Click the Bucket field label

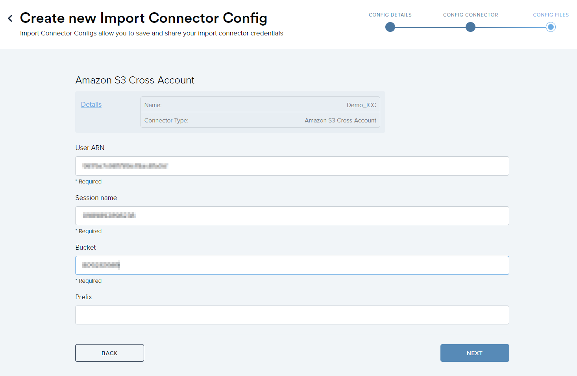click(x=85, y=247)
